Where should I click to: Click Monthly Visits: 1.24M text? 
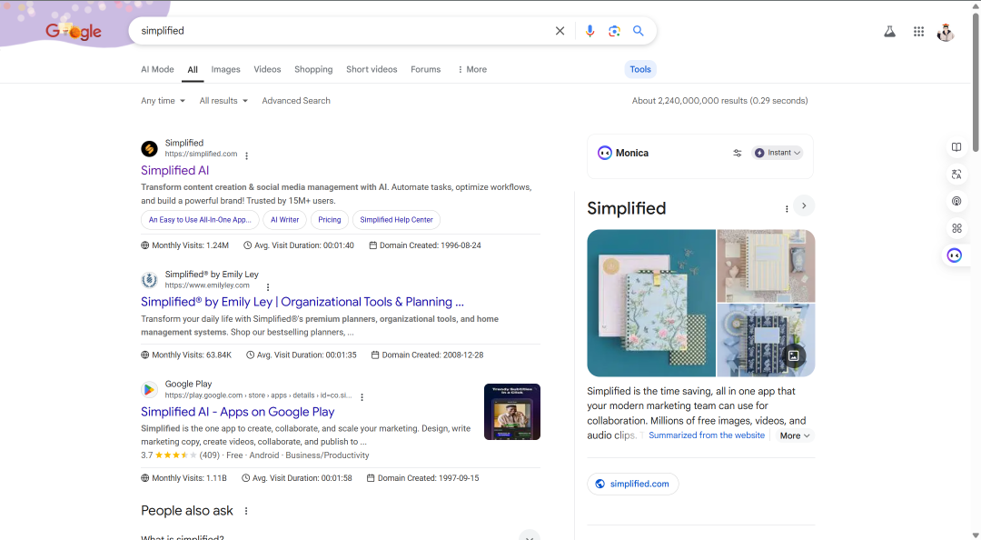coord(190,245)
